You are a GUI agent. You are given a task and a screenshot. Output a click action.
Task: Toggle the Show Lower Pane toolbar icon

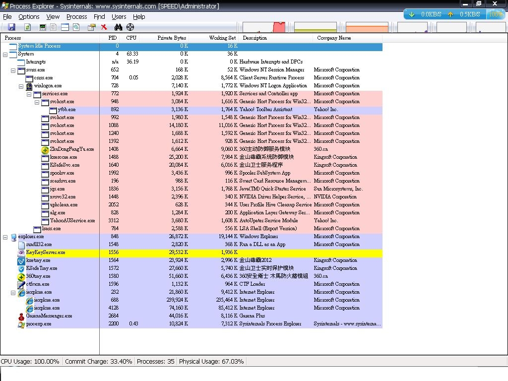click(65, 27)
